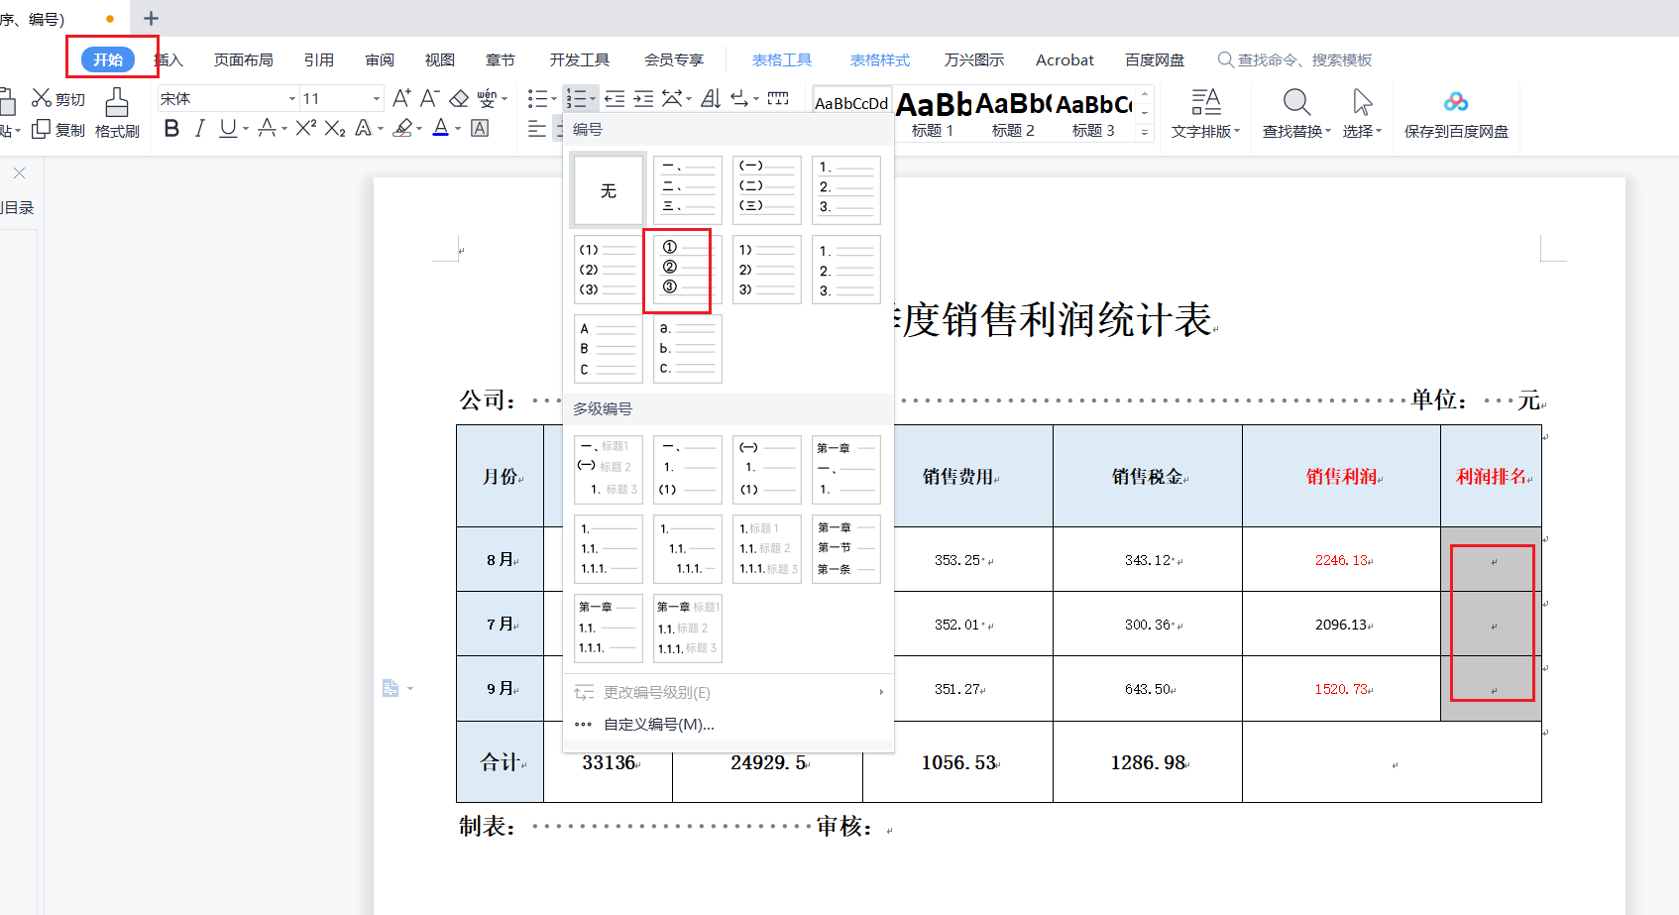The width and height of the screenshot is (1679, 915).
Task: Switch to the 页面布局 tab
Action: pyautogui.click(x=243, y=60)
